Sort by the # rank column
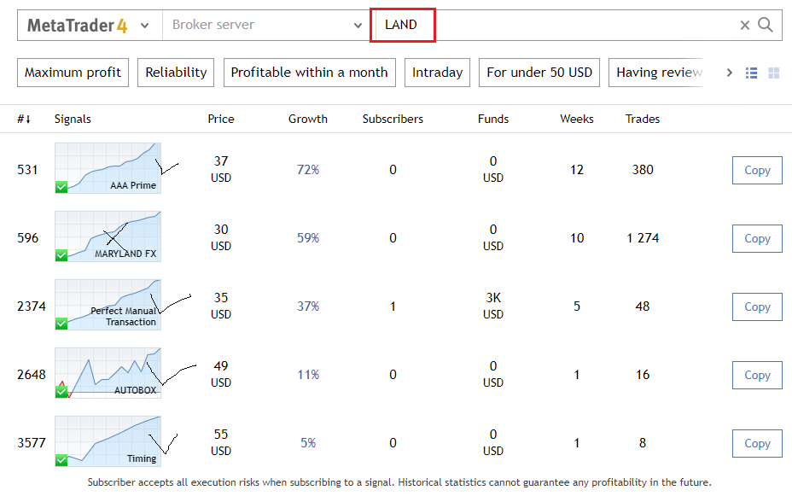The width and height of the screenshot is (792, 502). pyautogui.click(x=24, y=120)
